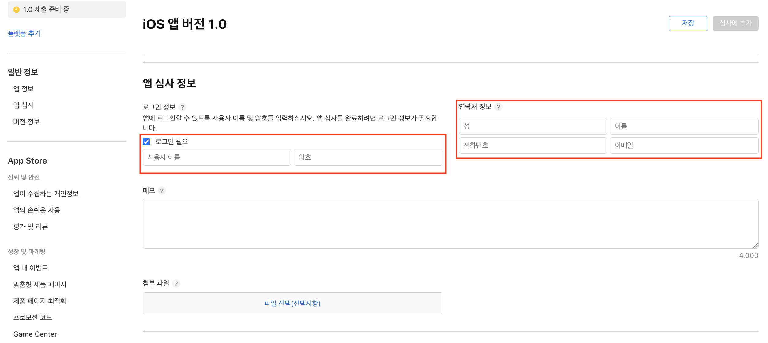This screenshot has width=768, height=343.
Task: Click the 암호 input field
Action: (367, 157)
